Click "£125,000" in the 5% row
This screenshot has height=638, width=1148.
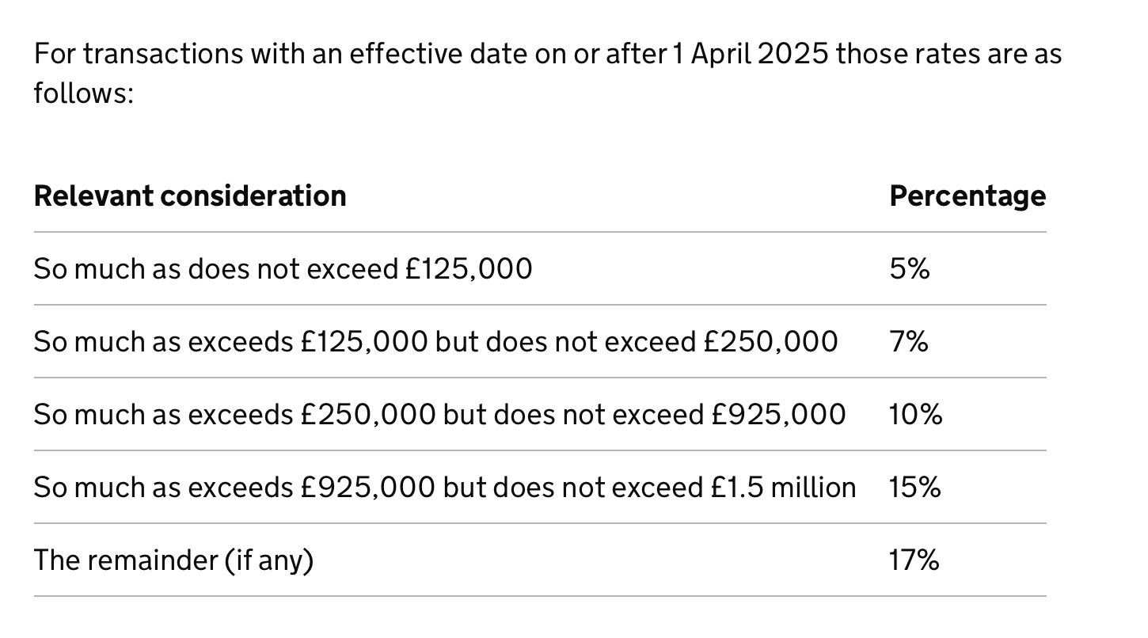click(x=469, y=269)
